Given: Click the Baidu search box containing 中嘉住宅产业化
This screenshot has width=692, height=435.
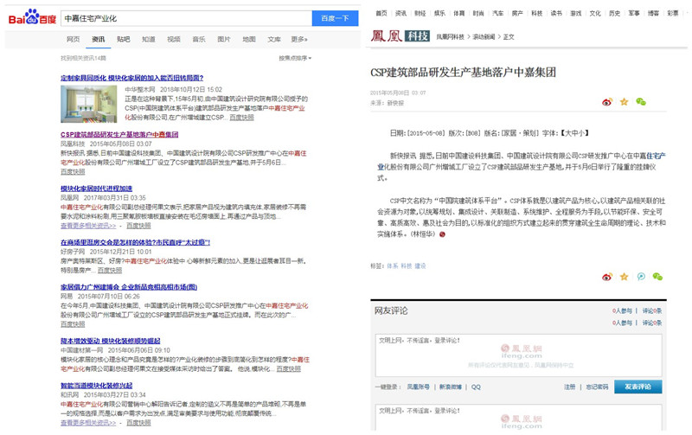Looking at the screenshot, I should [186, 18].
